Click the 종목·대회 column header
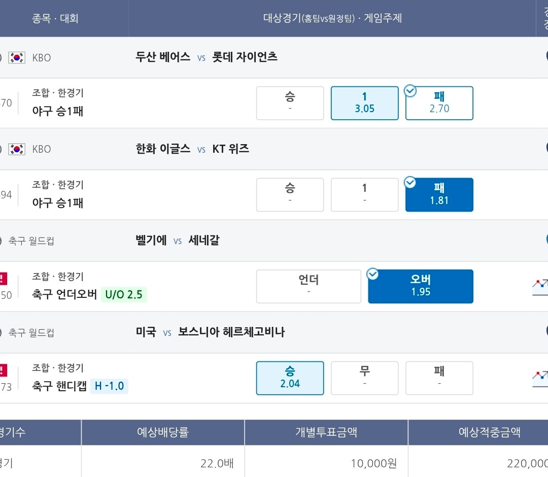 point(55,18)
